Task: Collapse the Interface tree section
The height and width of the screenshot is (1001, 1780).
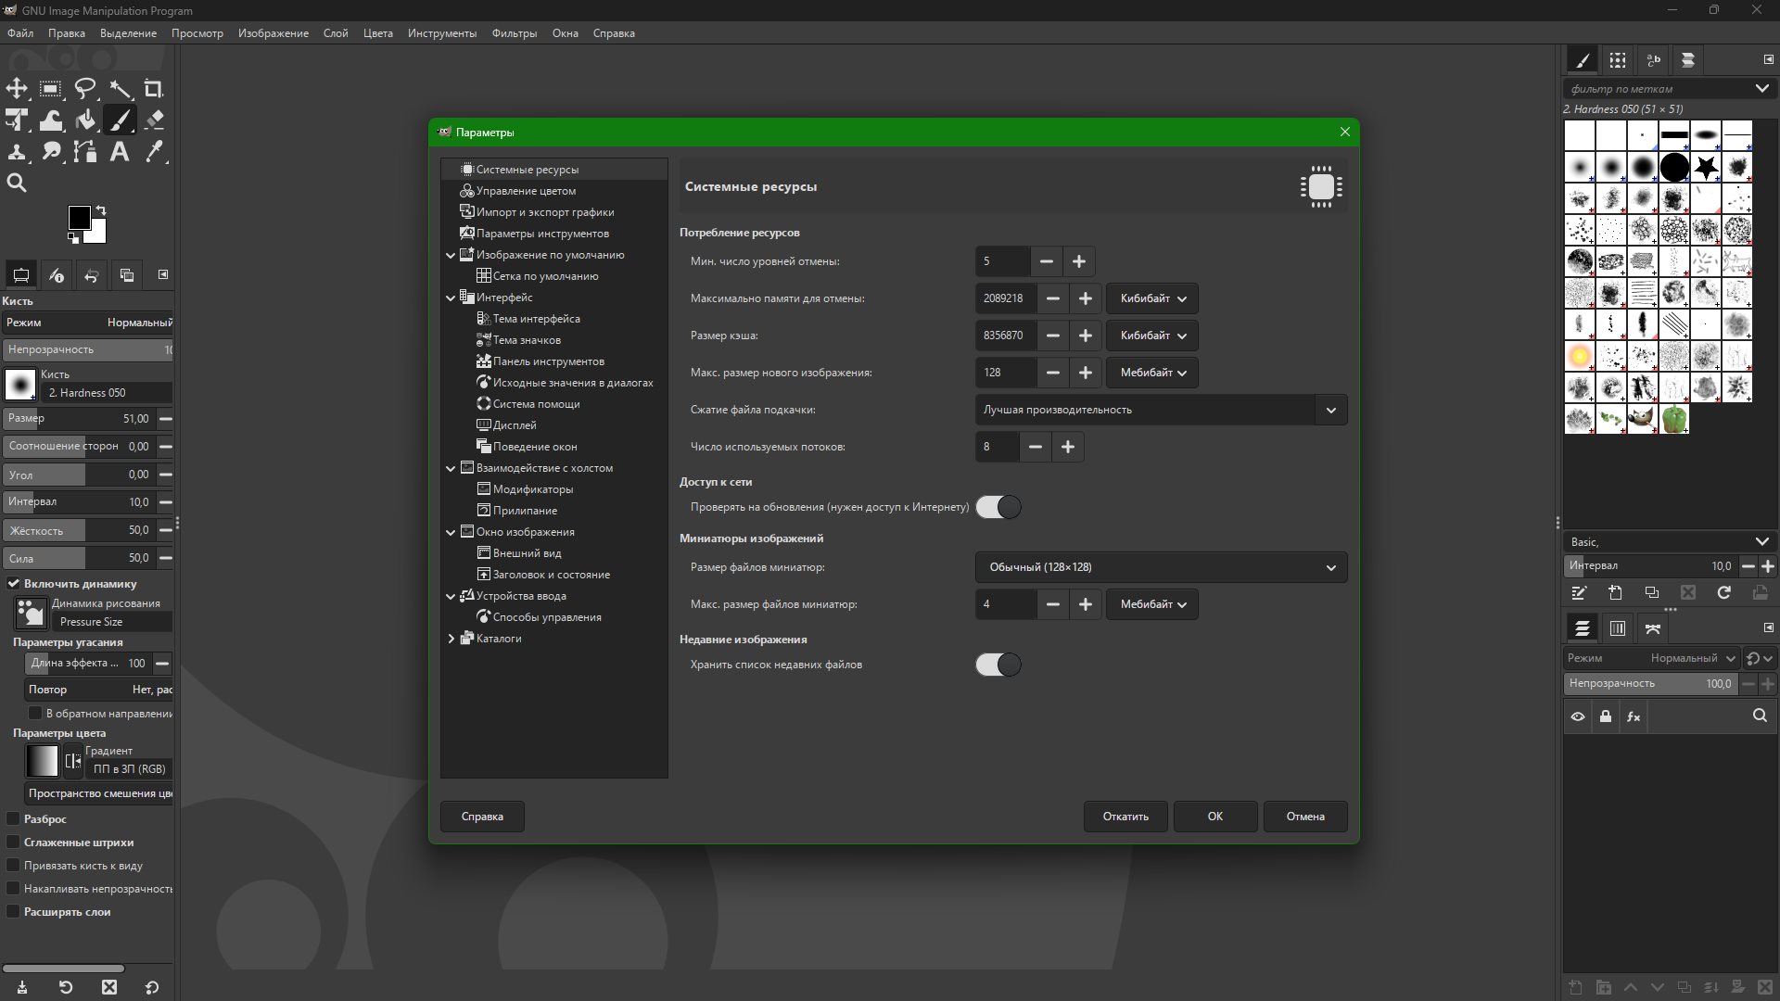Action: 451,298
